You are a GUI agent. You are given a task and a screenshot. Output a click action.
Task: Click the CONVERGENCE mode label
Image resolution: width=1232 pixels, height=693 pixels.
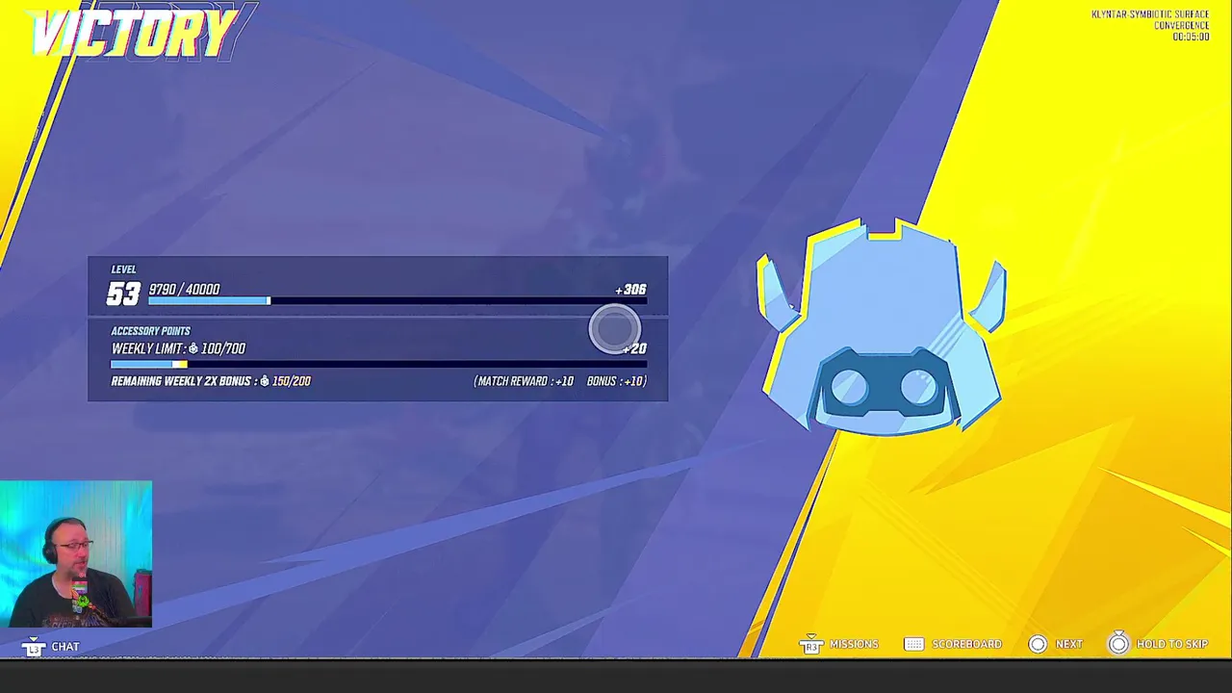tap(1181, 26)
